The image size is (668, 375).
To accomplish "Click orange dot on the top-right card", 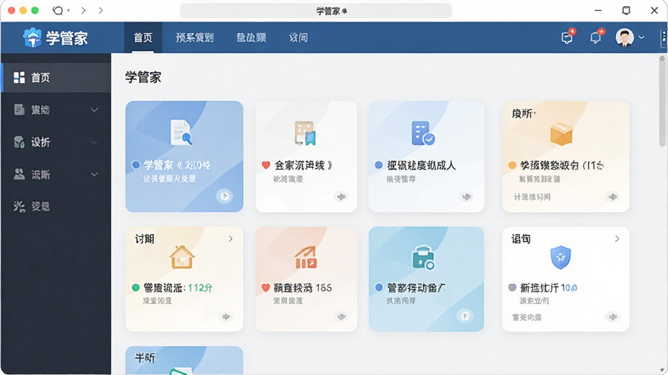I will click(x=513, y=165).
